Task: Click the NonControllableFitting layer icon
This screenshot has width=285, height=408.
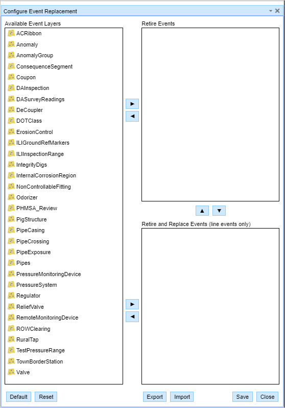Action: 11,186
